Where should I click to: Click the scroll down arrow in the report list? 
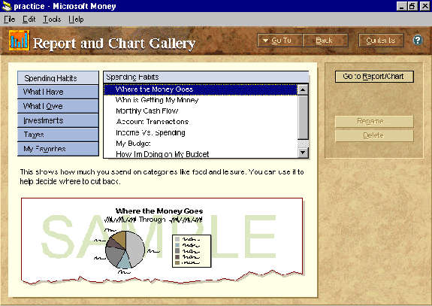tap(303, 152)
